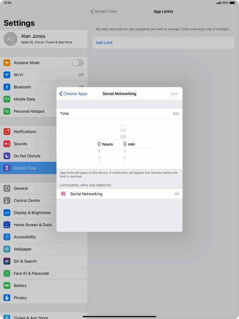This screenshot has width=239, height=319.
Task: Tap the Settings heading
Action: (19, 23)
